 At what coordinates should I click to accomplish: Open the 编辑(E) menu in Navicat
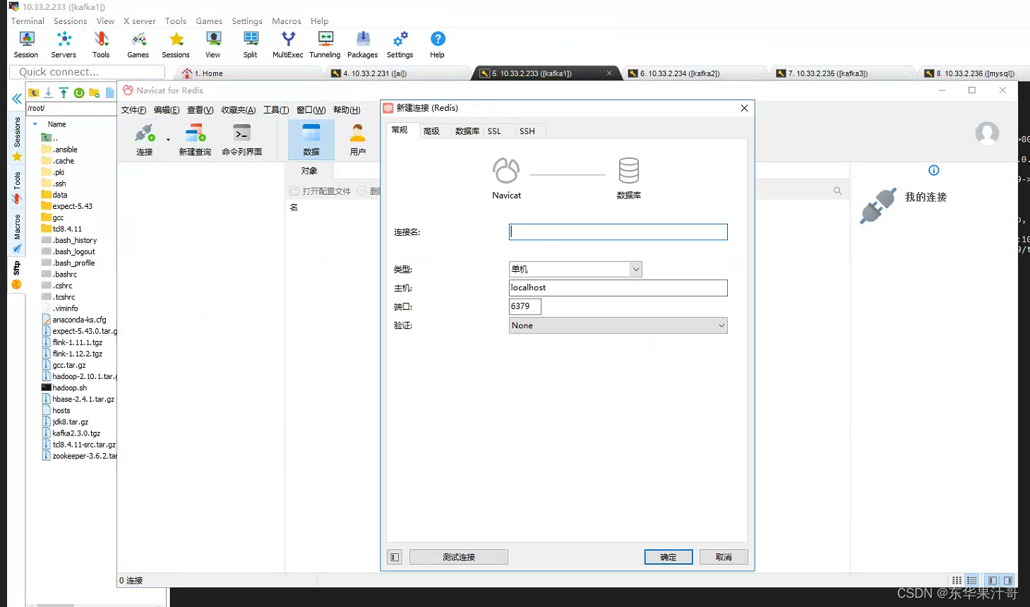167,110
